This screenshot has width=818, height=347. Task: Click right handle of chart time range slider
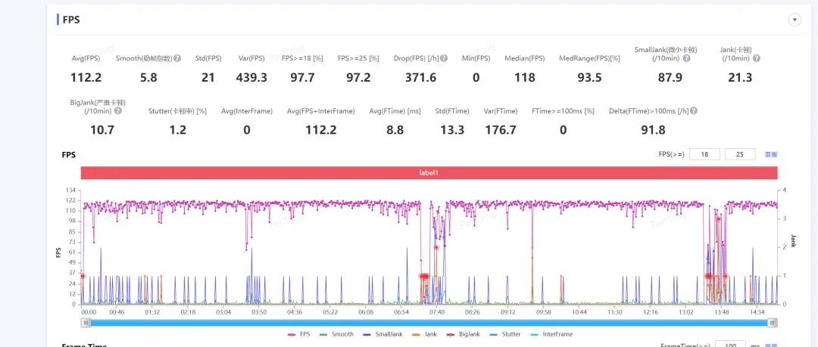[772, 323]
